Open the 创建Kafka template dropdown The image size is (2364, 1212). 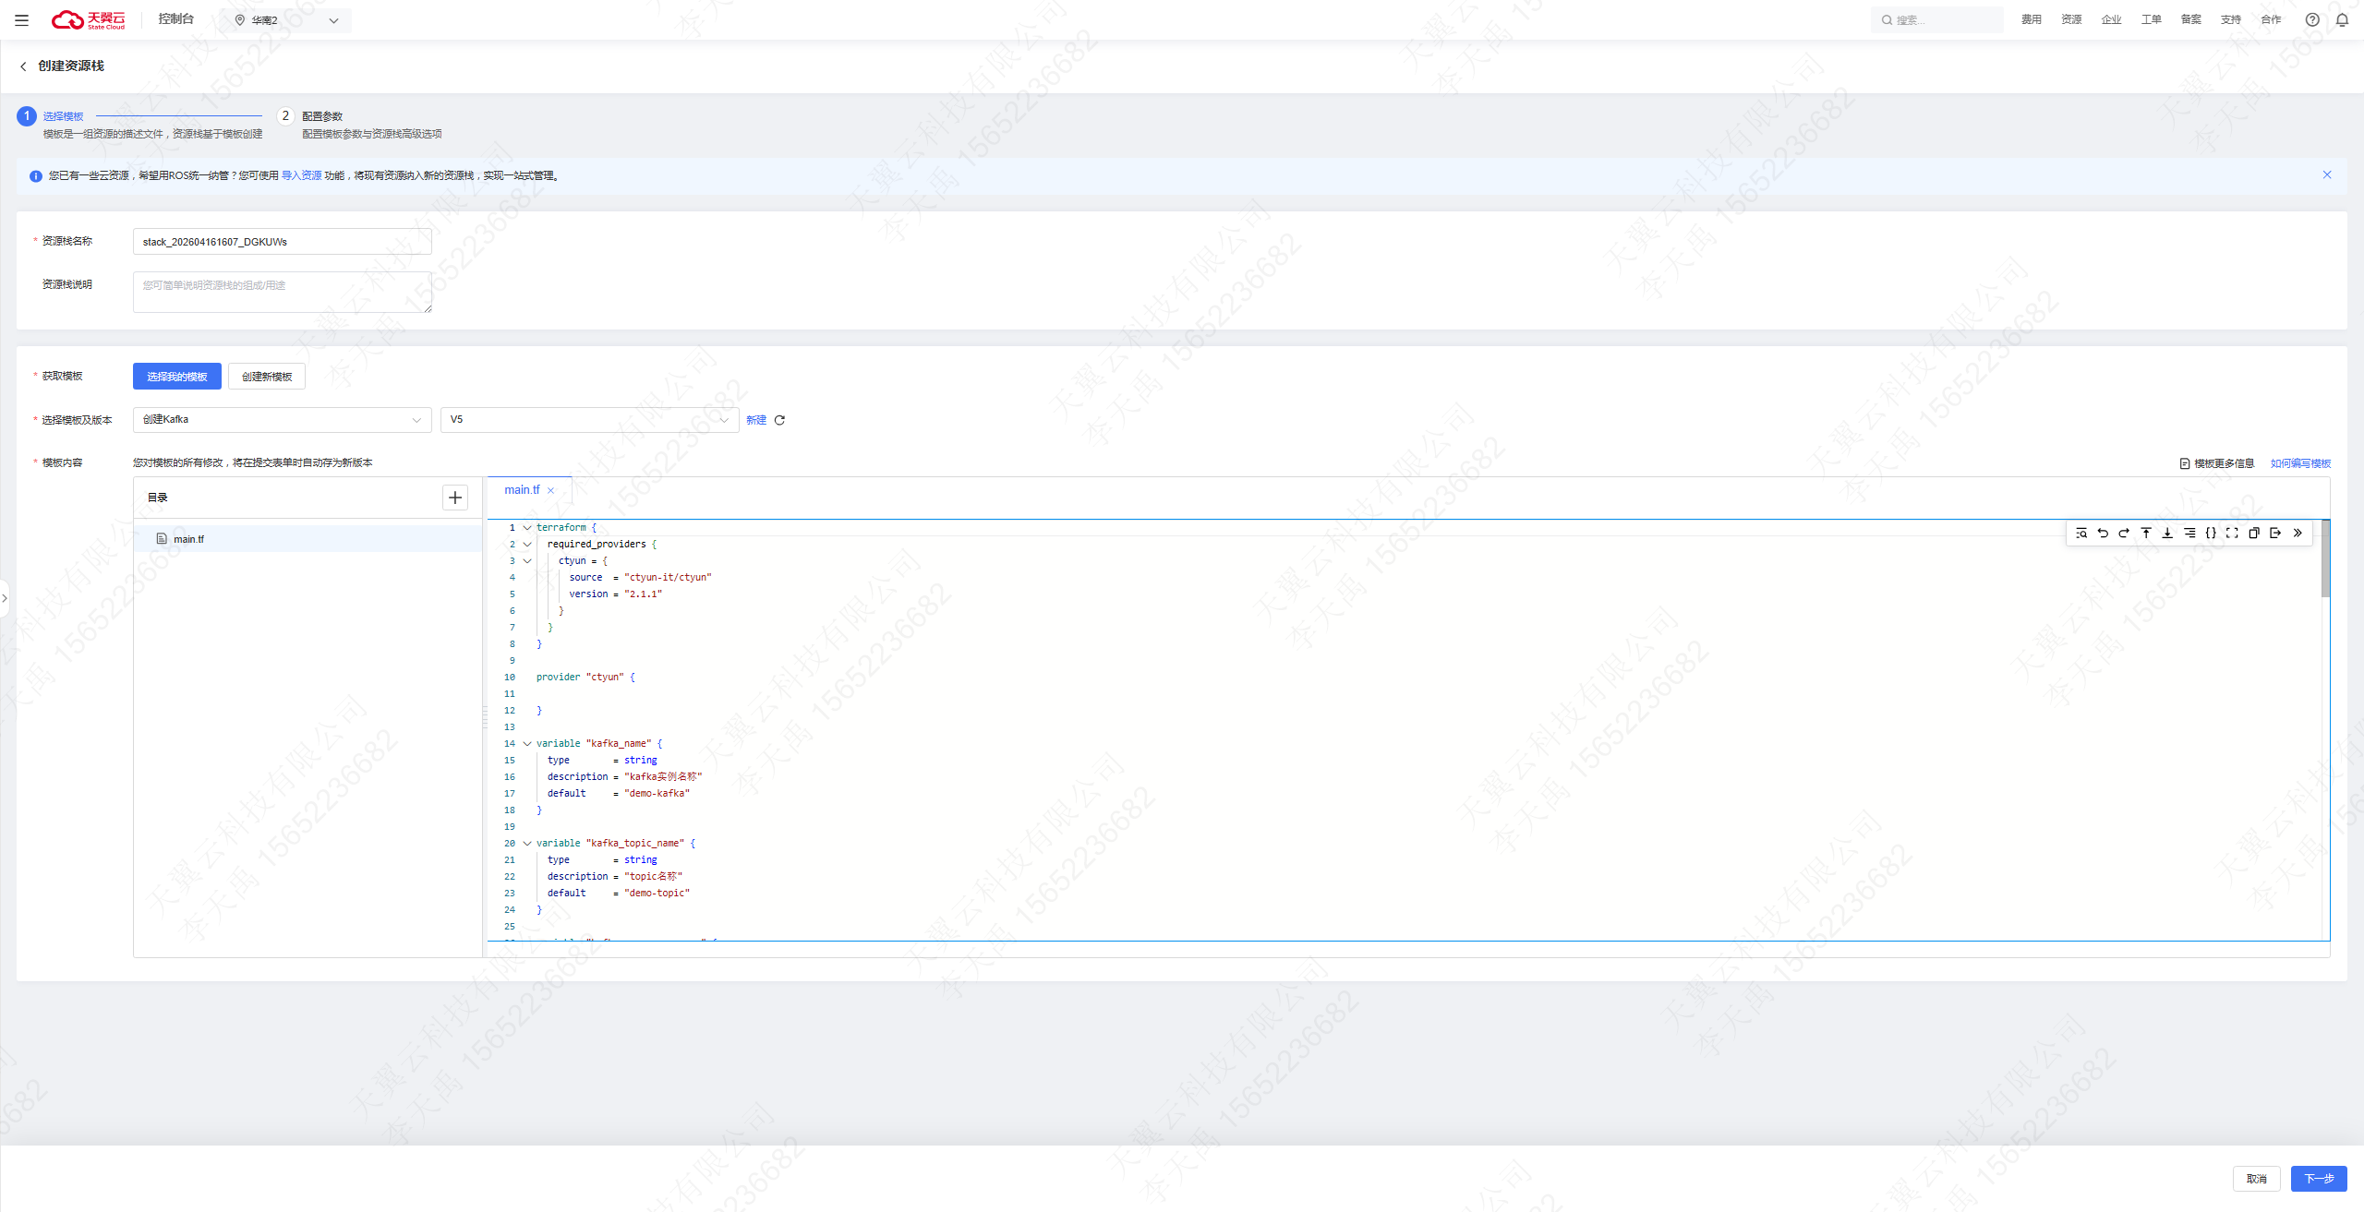[282, 420]
